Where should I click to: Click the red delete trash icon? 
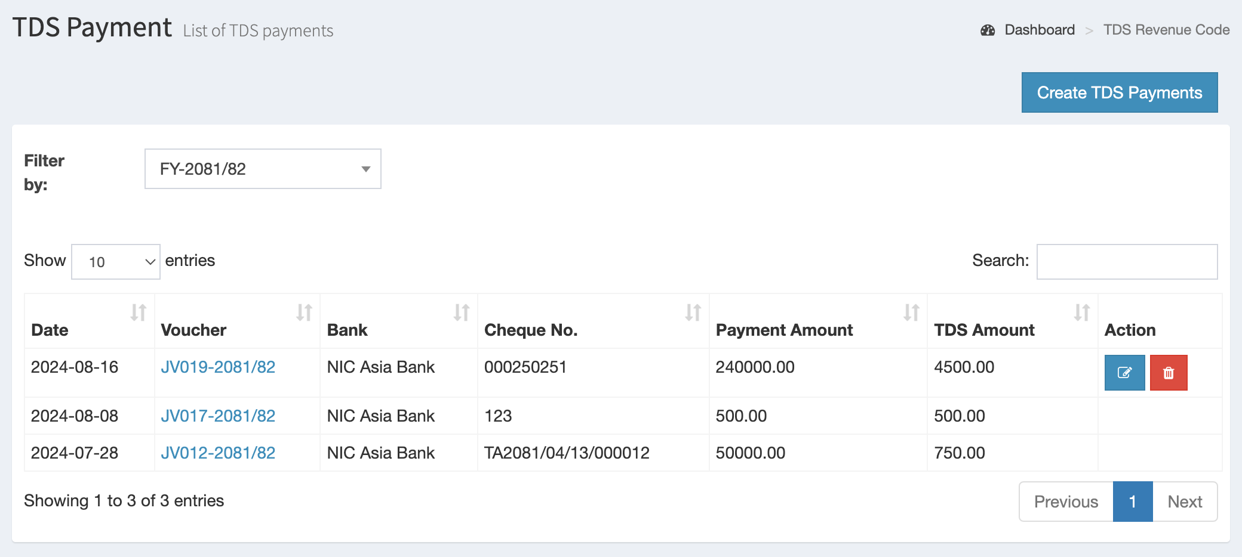(x=1169, y=373)
